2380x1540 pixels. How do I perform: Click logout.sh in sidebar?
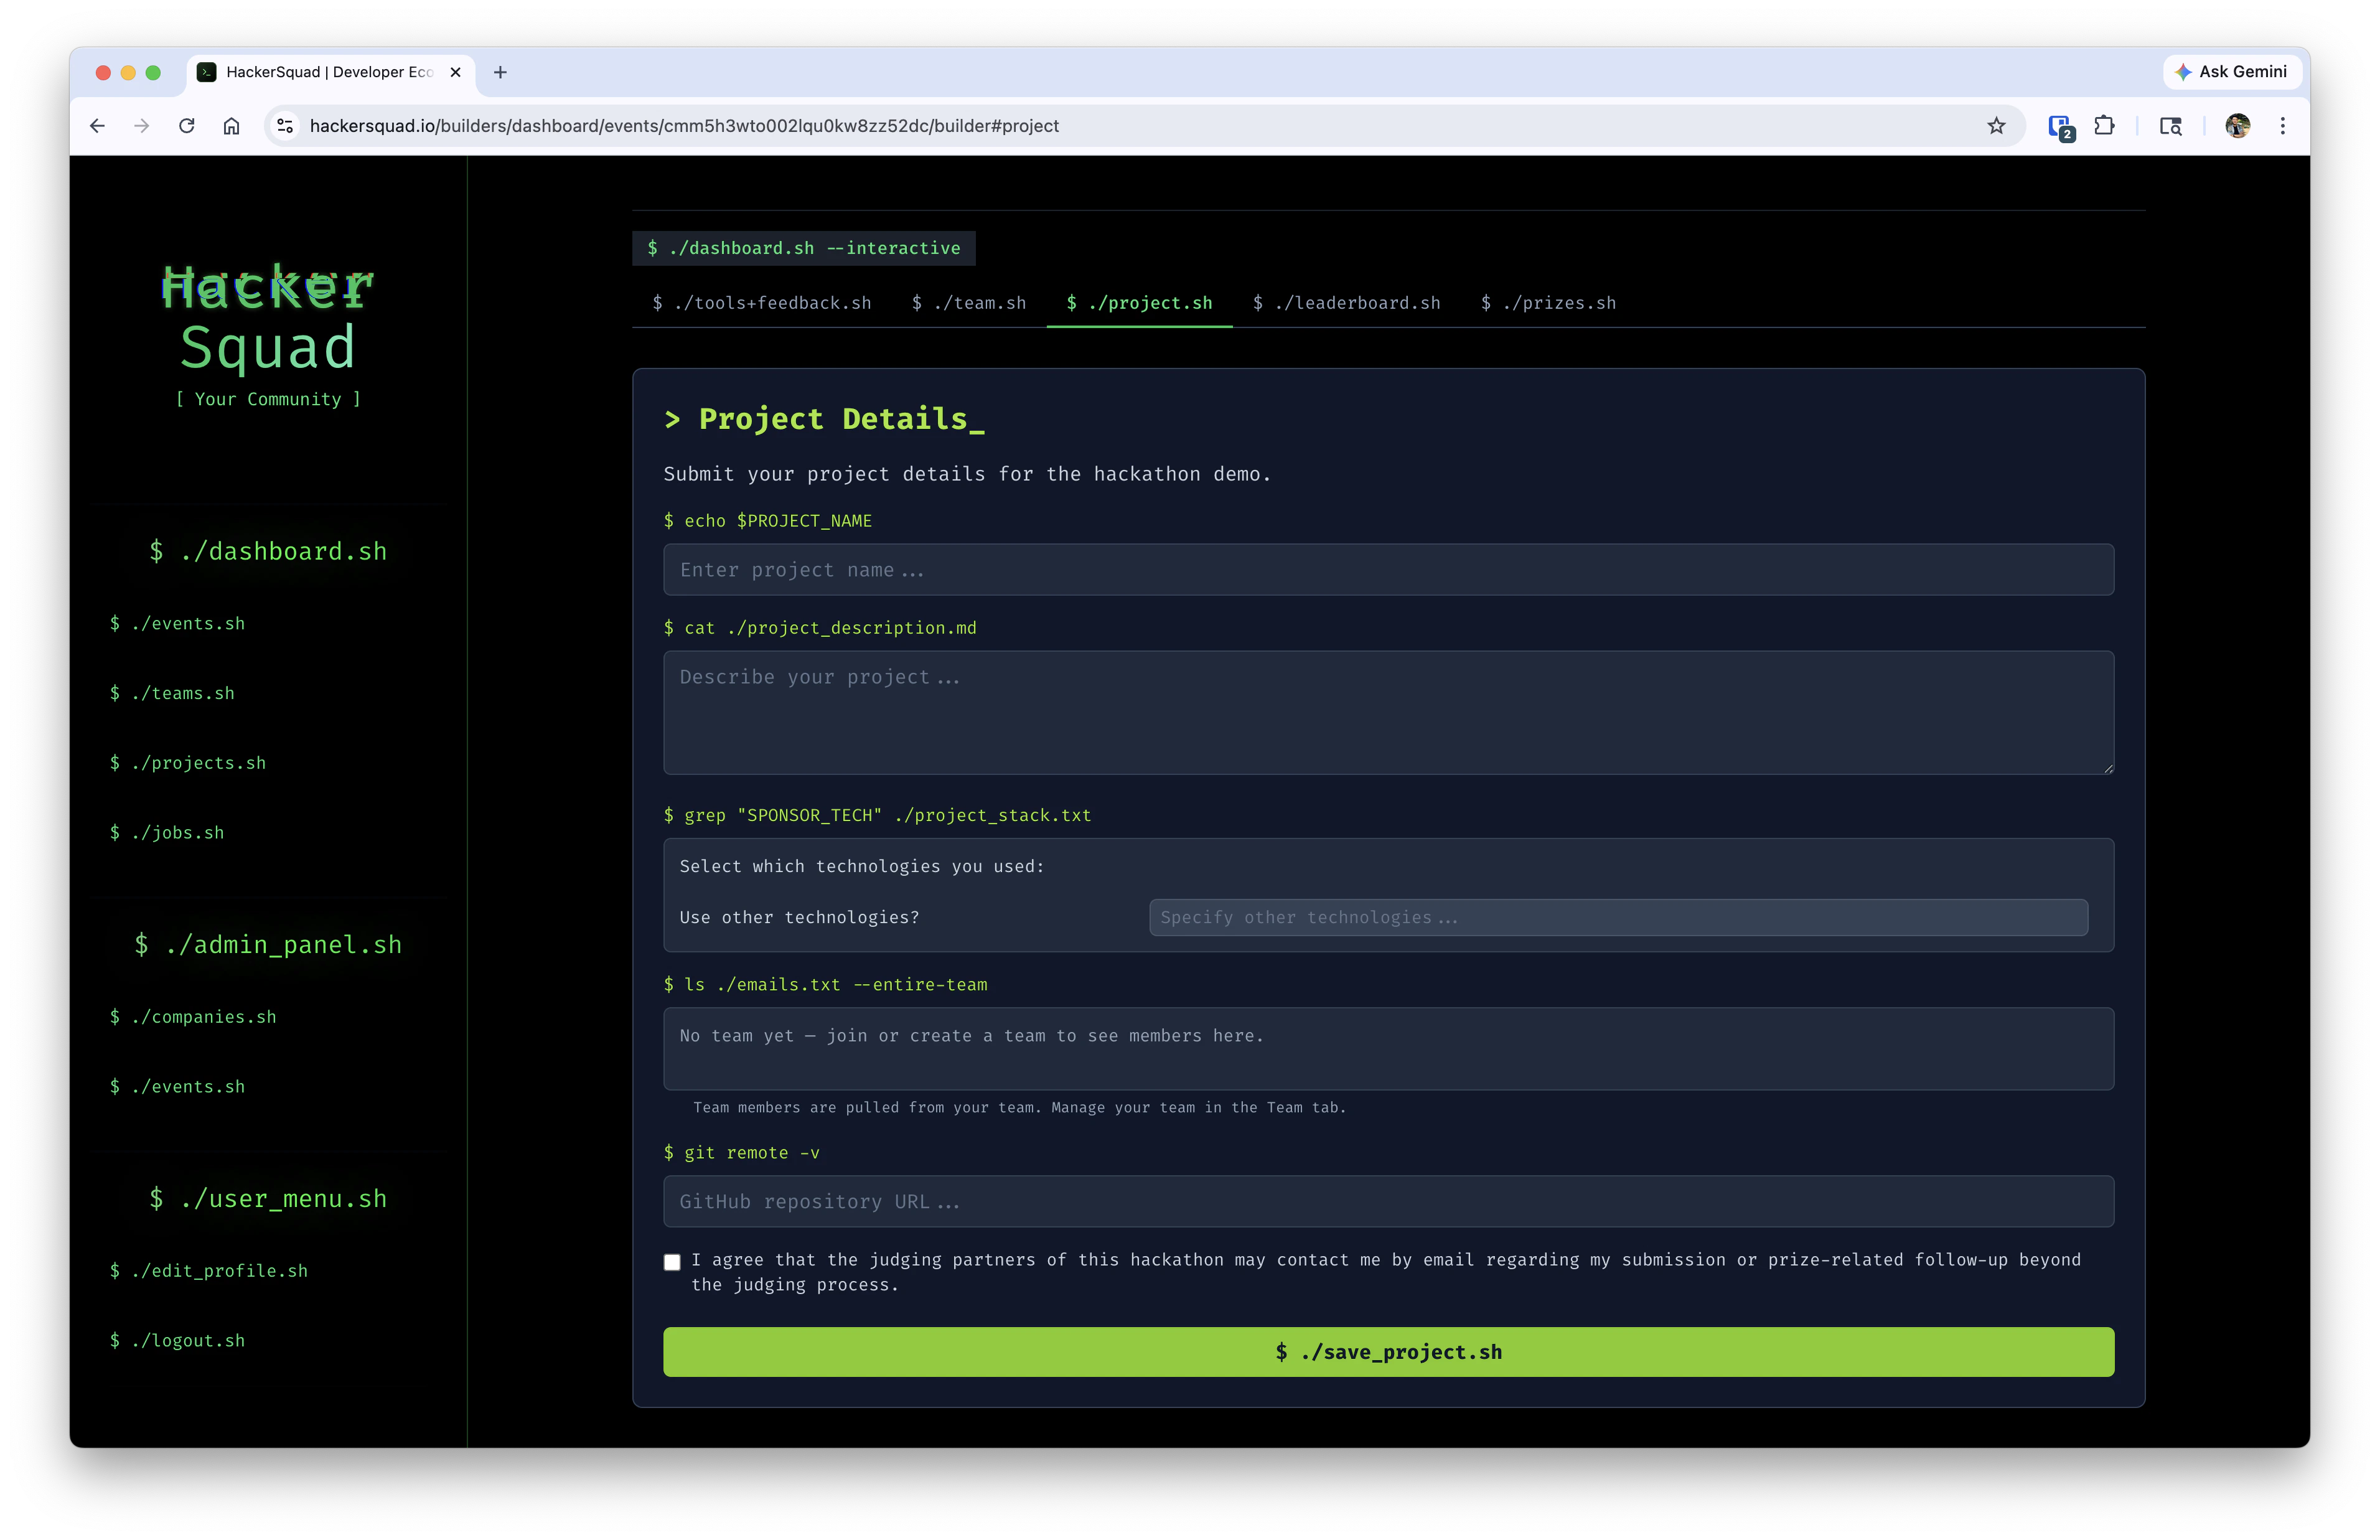(x=177, y=1341)
